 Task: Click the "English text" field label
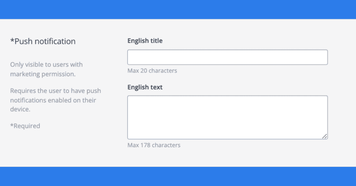pyautogui.click(x=145, y=87)
